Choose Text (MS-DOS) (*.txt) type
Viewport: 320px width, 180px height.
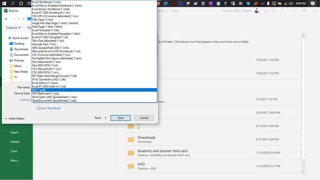(94, 65)
